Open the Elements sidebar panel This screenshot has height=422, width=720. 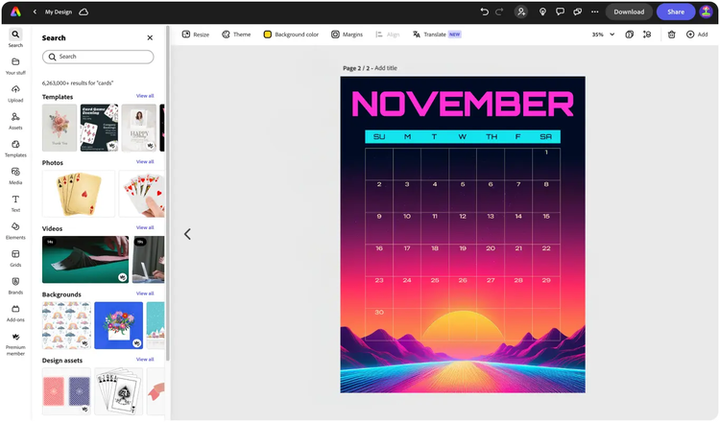[x=15, y=231]
